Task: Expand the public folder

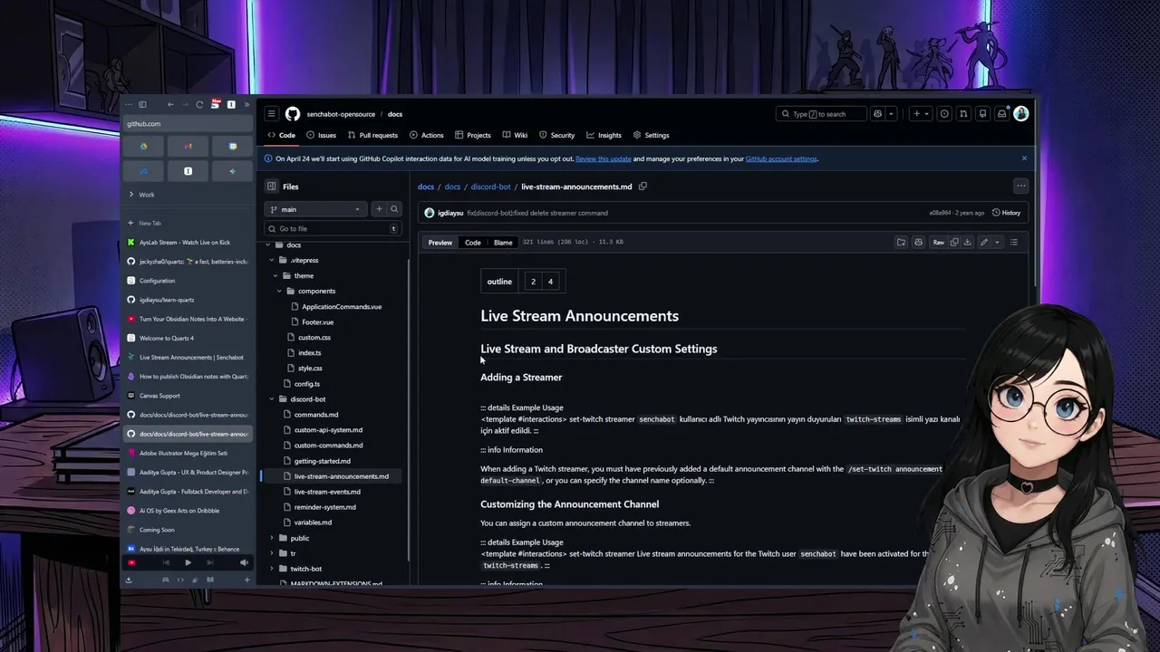Action: 271,538
